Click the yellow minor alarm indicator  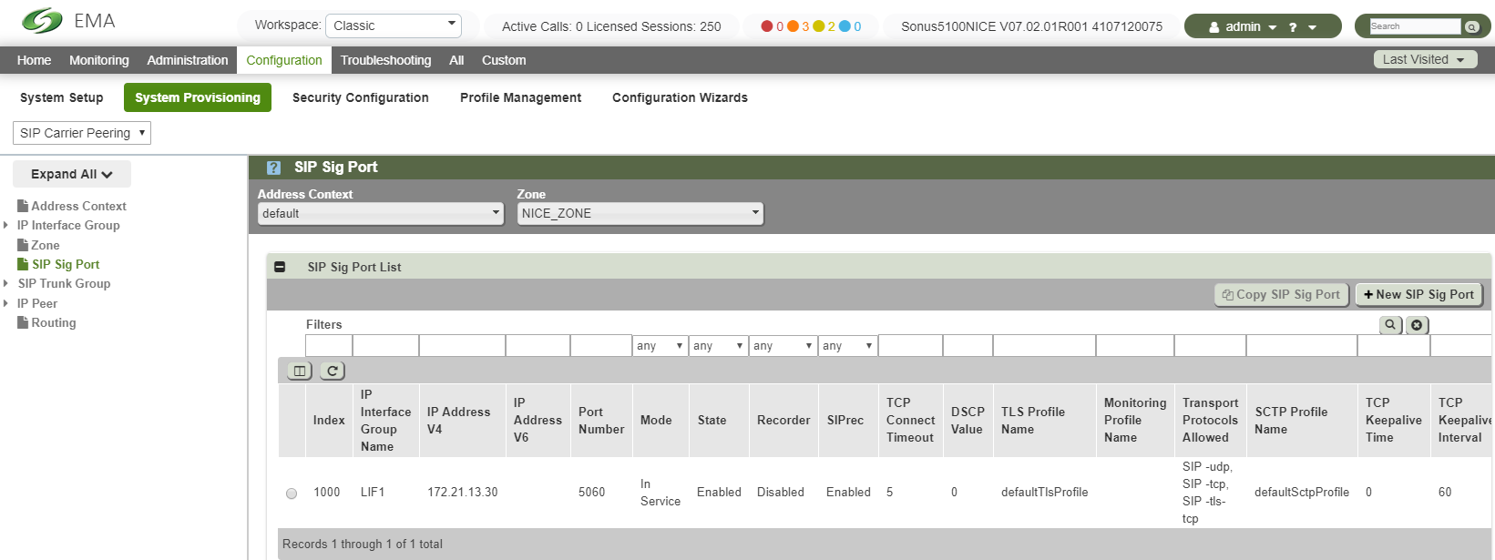click(x=818, y=26)
